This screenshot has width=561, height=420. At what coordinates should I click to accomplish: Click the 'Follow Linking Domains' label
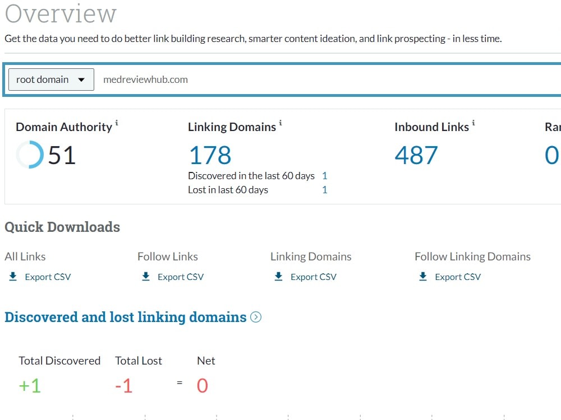[x=472, y=256]
